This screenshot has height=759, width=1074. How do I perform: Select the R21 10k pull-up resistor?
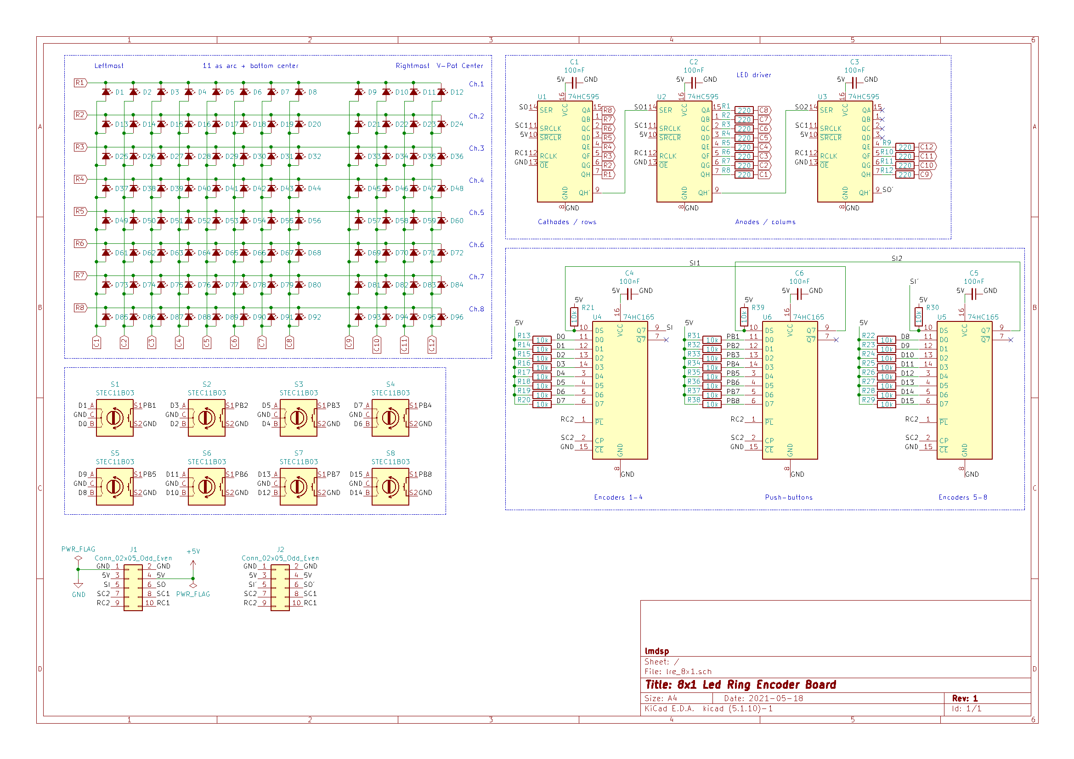click(574, 317)
